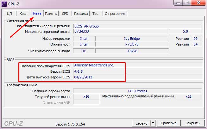Click the 5.0 board revision field
Screen dimensions: 207x129
[185, 31]
